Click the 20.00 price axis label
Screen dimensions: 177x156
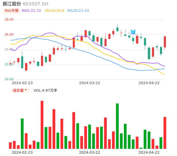(x=9, y=79)
